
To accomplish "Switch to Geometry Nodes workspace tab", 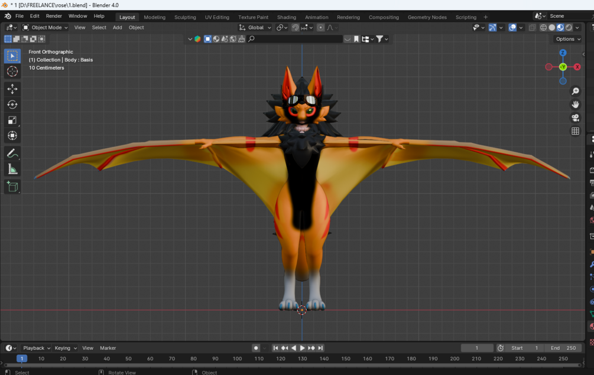I will click(427, 17).
